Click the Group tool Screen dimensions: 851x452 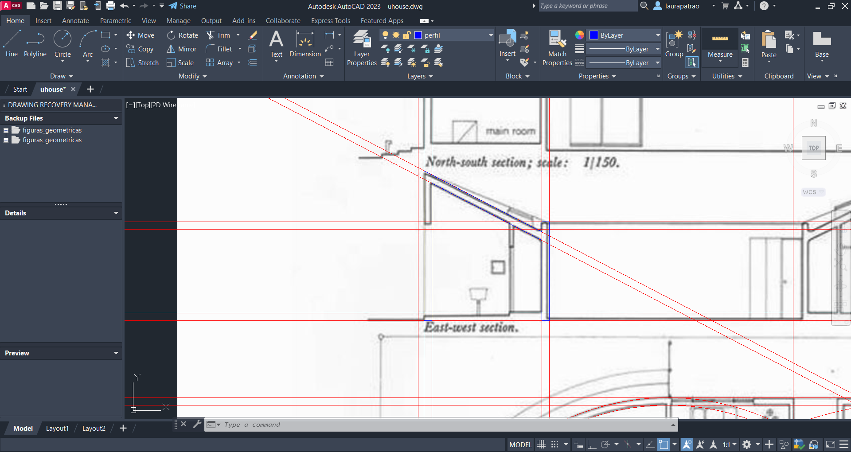pyautogui.click(x=674, y=44)
